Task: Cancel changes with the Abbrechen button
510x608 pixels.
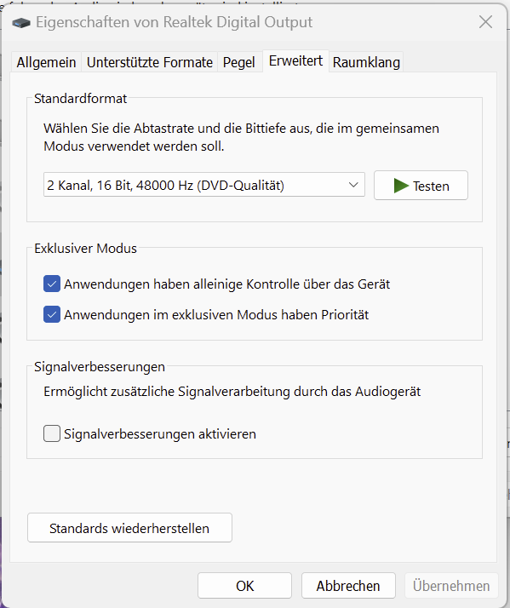Action: (348, 586)
